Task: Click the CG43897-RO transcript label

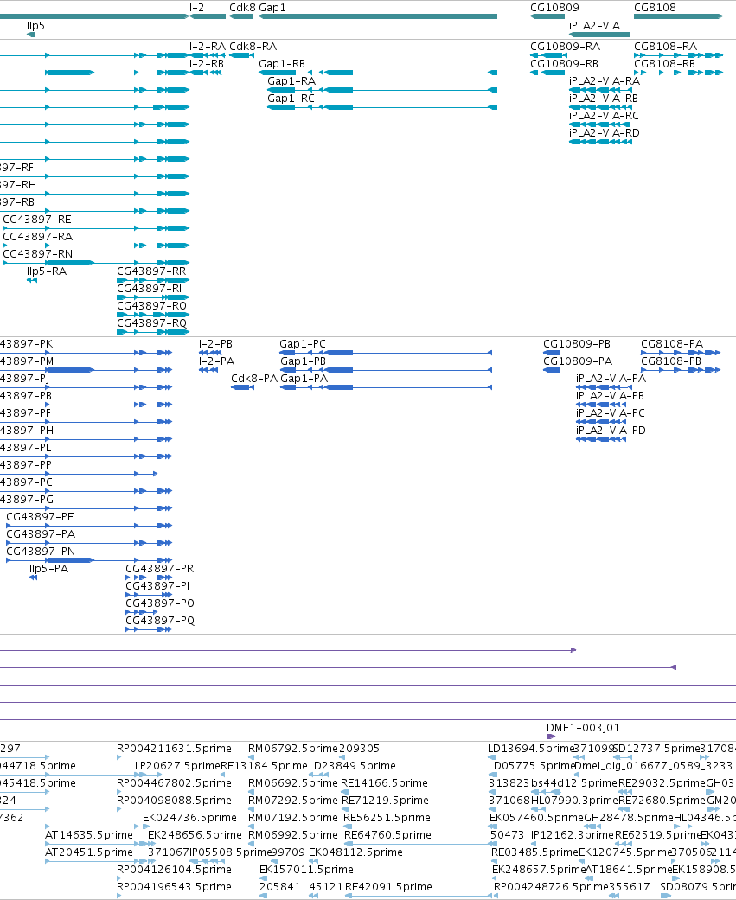Action: coord(152,305)
